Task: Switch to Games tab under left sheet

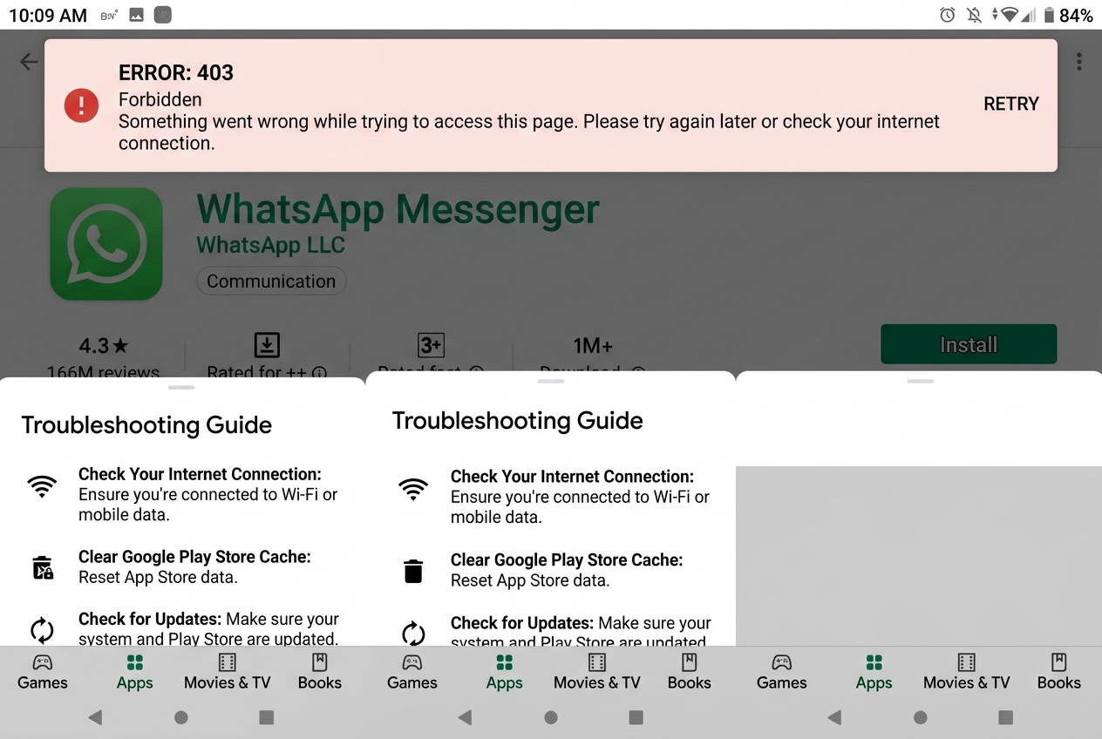Action: click(43, 672)
